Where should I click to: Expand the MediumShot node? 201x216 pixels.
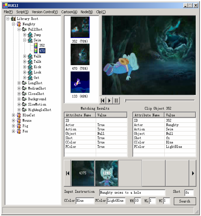[19, 88]
